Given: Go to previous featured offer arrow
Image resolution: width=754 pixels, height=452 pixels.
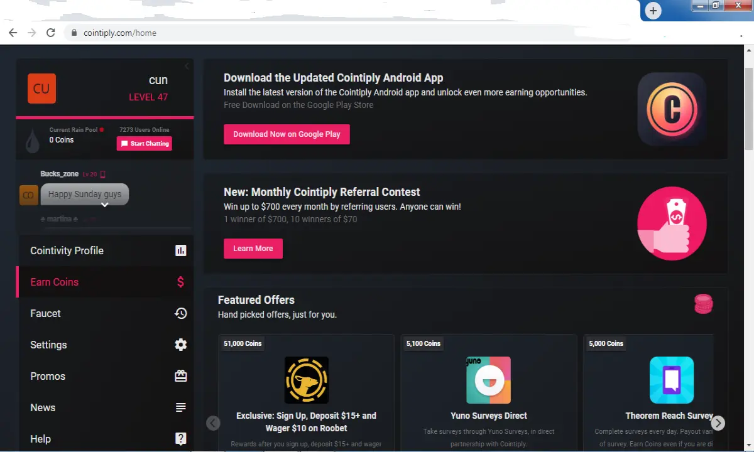Looking at the screenshot, I should point(213,423).
